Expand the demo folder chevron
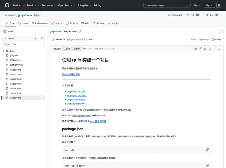This screenshot has height=168, width=226. [x=4, y=51]
